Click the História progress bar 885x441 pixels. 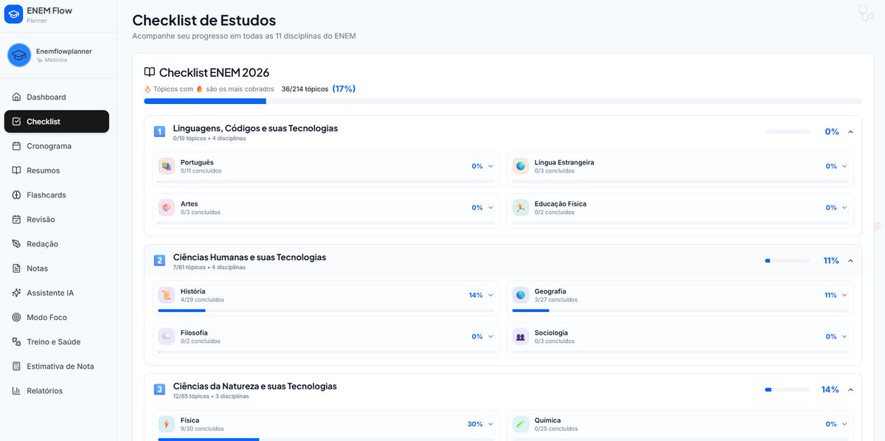pyautogui.click(x=326, y=311)
